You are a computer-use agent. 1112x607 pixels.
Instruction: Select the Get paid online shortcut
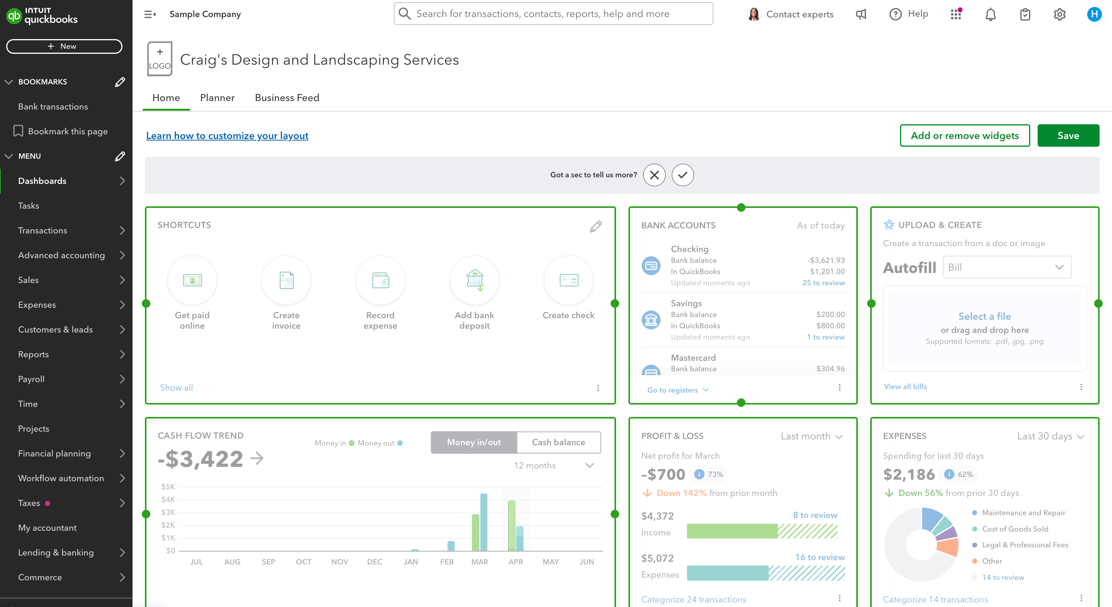(192, 280)
